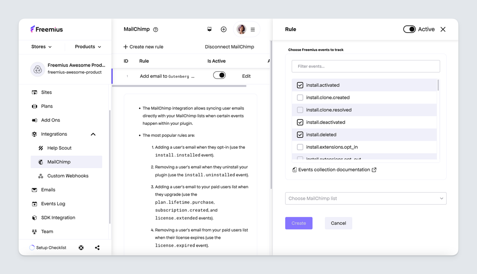Click the support lifebuoy icon at bottom

(81, 248)
